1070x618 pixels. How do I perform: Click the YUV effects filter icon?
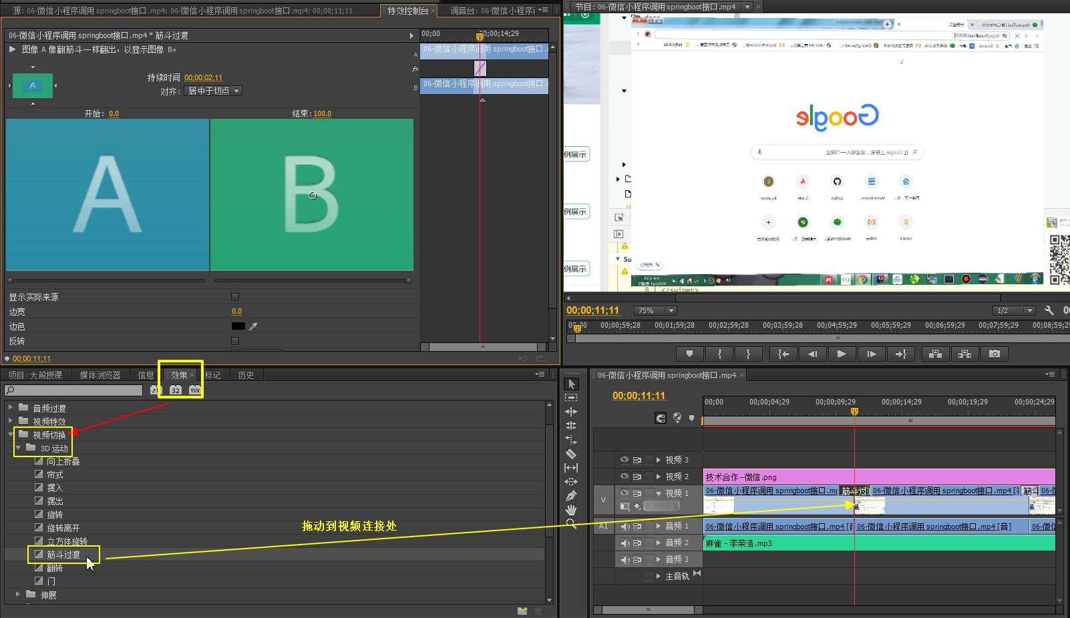194,390
